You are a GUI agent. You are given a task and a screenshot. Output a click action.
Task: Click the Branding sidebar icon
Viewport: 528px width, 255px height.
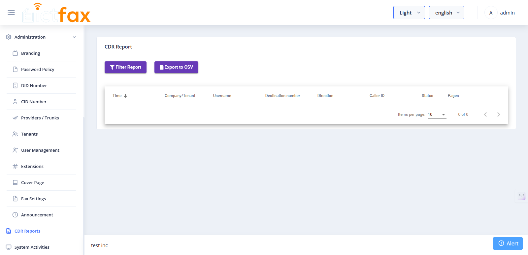[x=15, y=53]
